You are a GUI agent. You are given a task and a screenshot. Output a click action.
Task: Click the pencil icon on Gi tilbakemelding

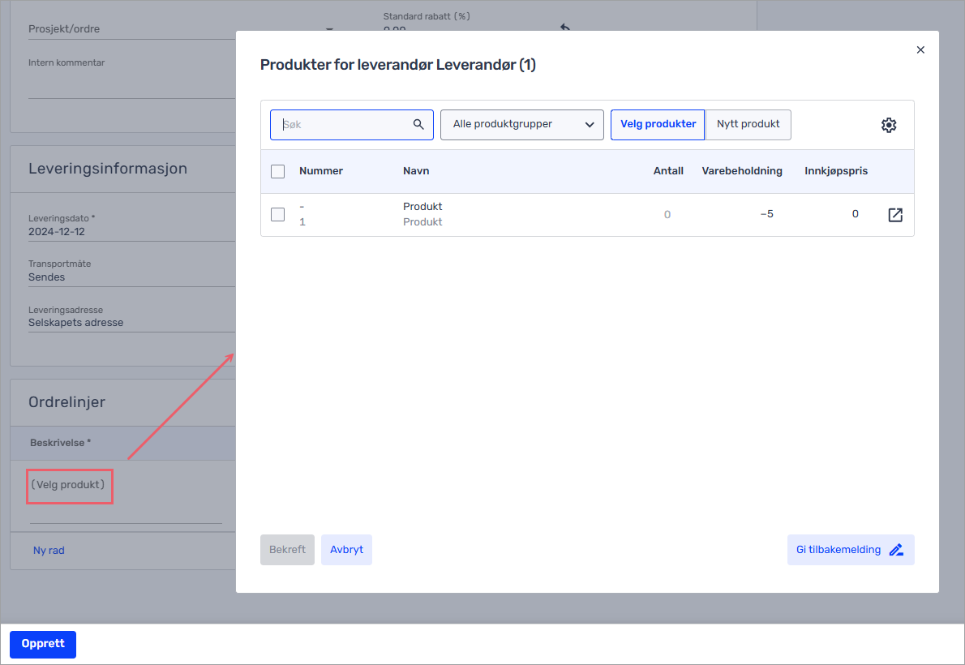point(896,550)
